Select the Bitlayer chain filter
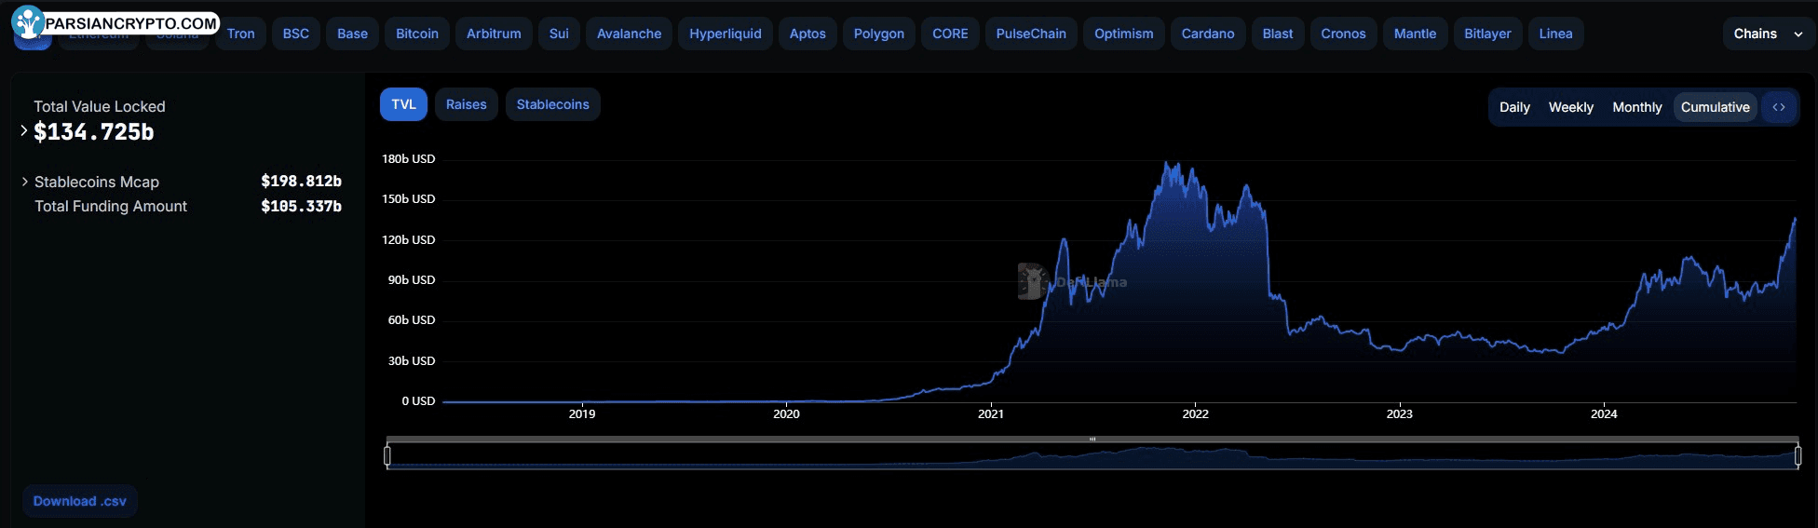Screen dimensions: 1818x528 pos(1487,34)
